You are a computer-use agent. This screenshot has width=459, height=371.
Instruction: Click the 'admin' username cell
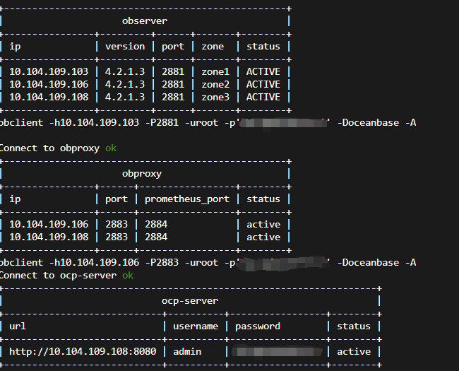click(187, 352)
